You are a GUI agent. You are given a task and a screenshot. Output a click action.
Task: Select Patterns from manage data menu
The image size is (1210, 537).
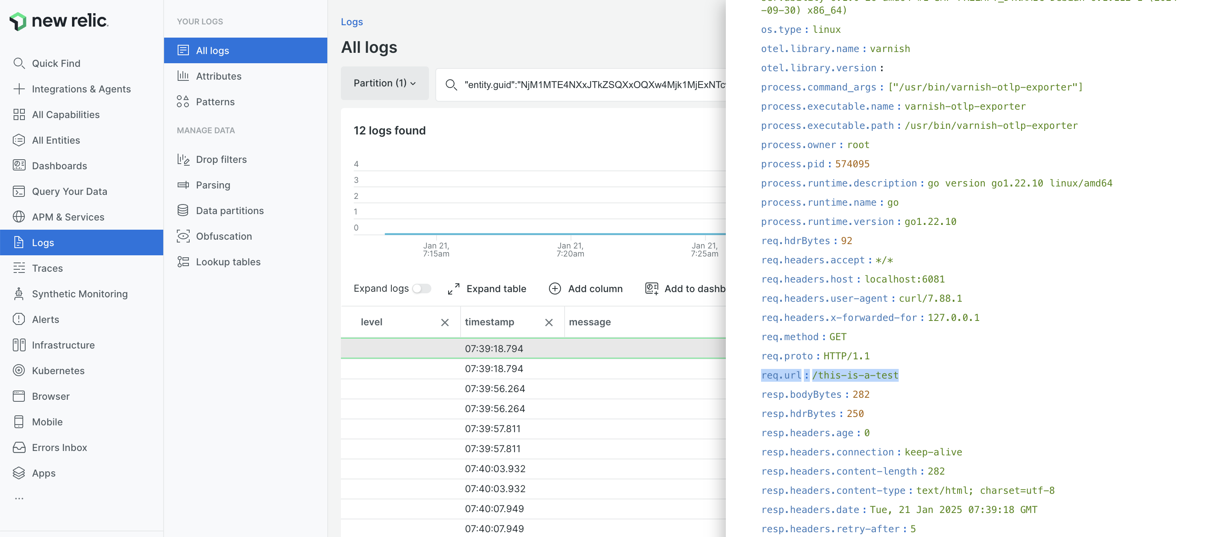tap(215, 101)
